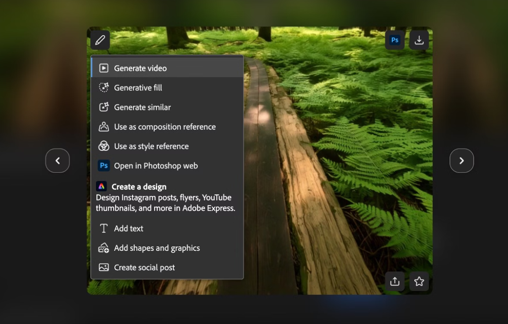Click the Generate video play icon
The width and height of the screenshot is (508, 324).
click(104, 68)
